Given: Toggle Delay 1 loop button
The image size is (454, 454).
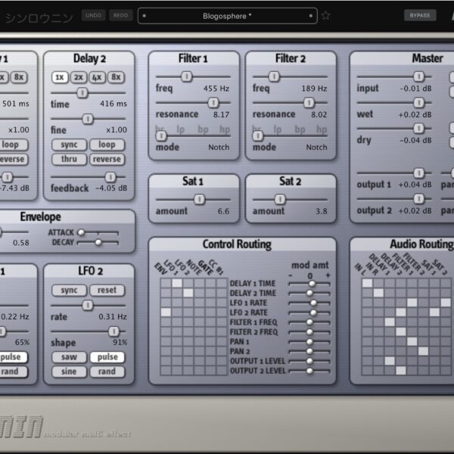Looking at the screenshot, I should point(11,145).
